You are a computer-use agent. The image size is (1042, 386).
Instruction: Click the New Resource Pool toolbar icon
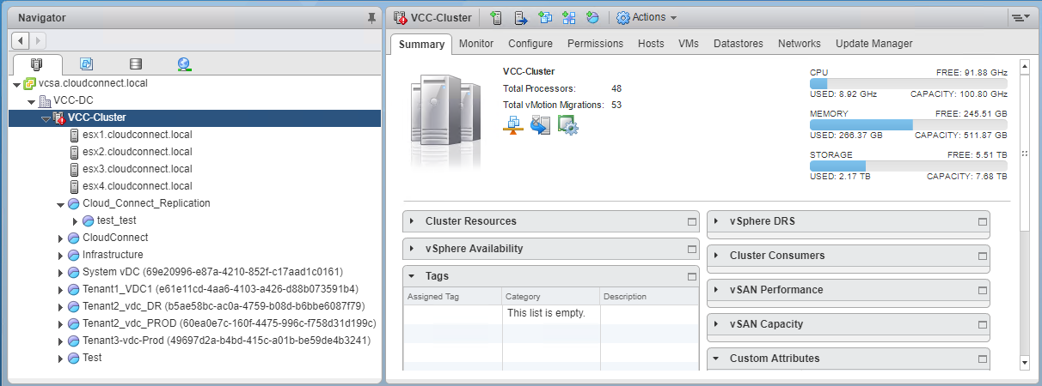click(592, 17)
